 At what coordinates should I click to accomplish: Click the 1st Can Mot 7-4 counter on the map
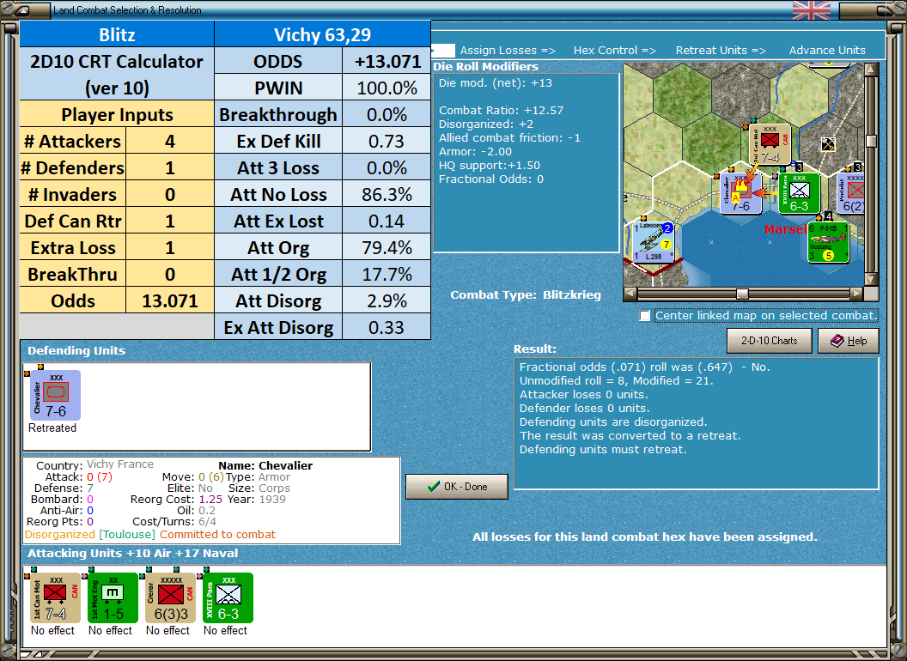pos(770,144)
